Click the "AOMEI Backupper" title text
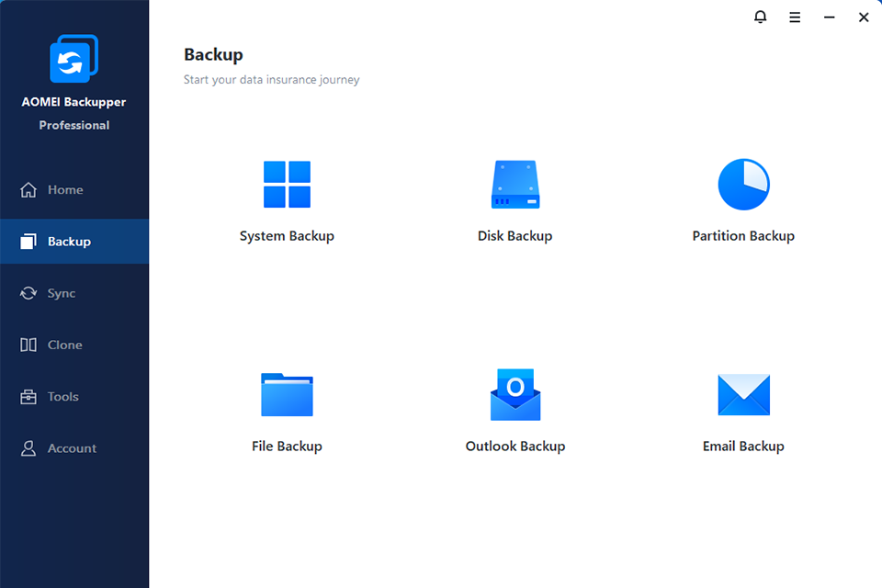Screen dimensions: 882x588 [x=73, y=102]
